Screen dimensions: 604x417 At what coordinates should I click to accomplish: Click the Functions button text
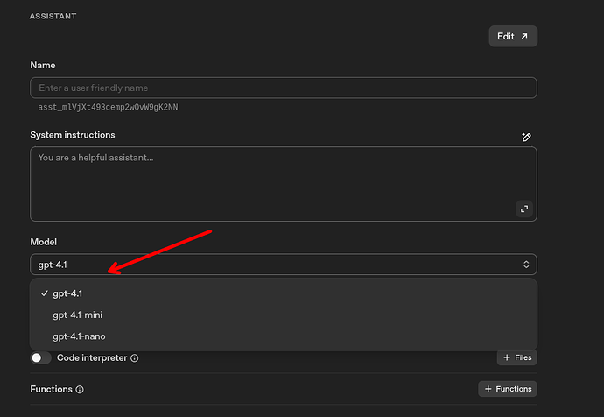tap(513, 389)
